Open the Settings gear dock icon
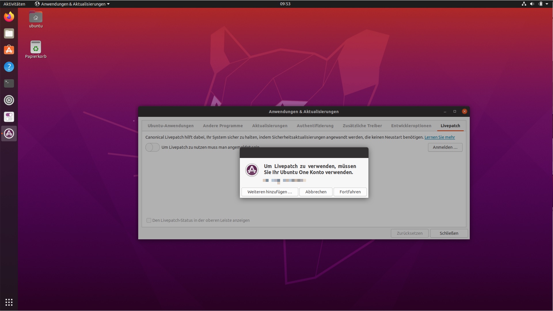 (9, 100)
